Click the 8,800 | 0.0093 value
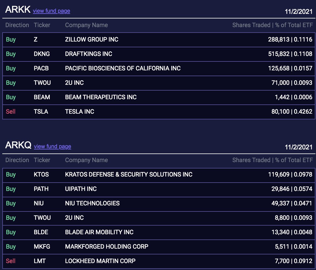This screenshot has width=316, height=270. tap(294, 218)
